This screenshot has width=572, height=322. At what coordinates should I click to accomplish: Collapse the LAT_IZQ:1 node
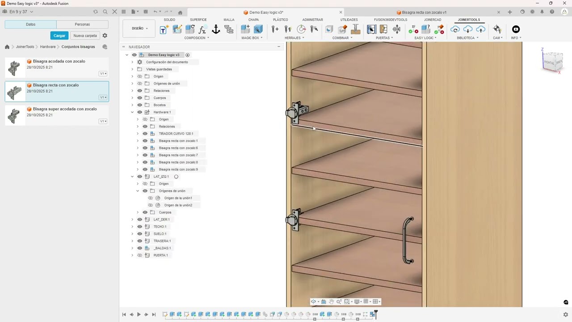pyautogui.click(x=132, y=176)
